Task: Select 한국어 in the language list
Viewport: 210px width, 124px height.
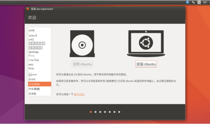Action: pos(40,79)
